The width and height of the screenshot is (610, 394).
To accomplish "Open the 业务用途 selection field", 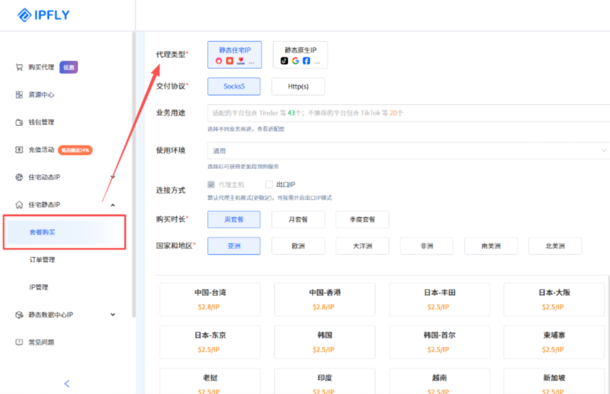I will (408, 113).
